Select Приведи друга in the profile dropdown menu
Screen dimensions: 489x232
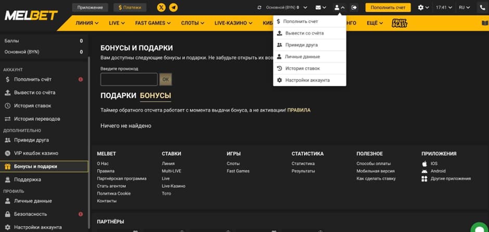tap(310, 45)
